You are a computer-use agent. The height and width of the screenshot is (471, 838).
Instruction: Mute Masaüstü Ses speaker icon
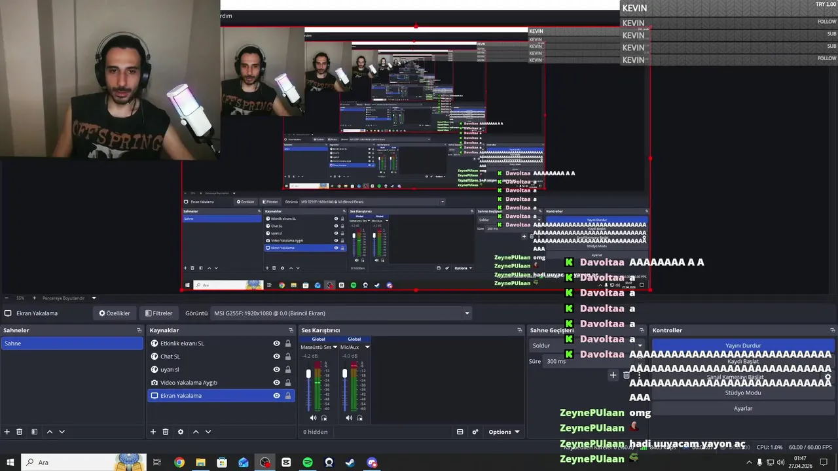tap(313, 418)
